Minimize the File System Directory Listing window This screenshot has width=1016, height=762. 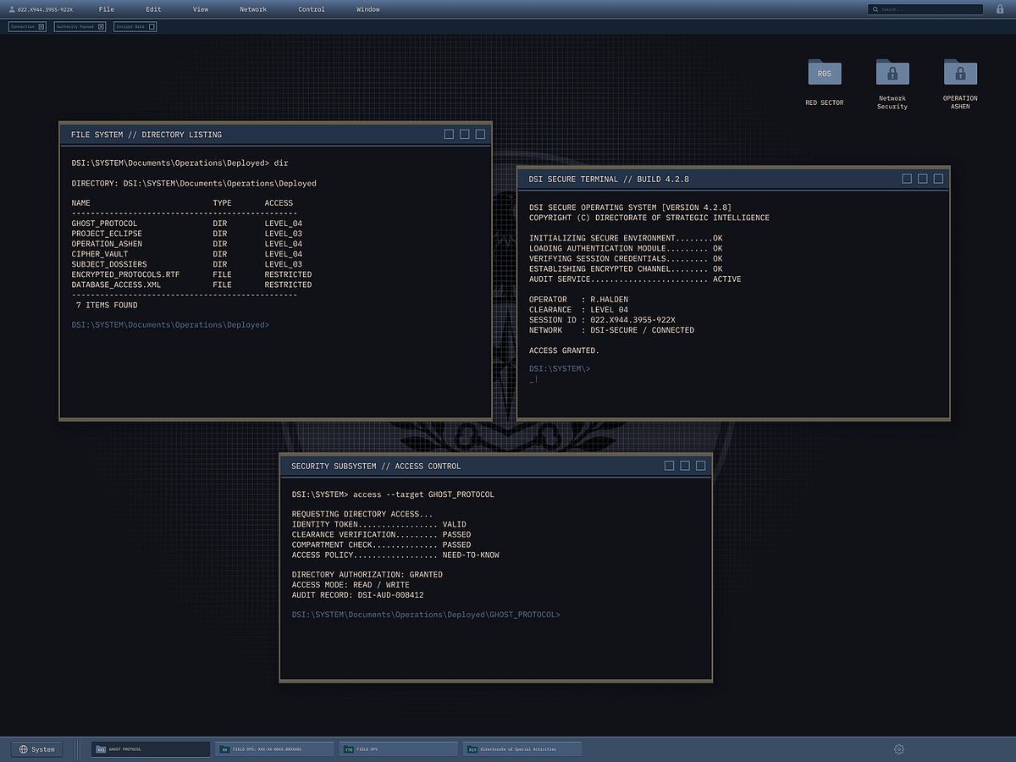(449, 134)
